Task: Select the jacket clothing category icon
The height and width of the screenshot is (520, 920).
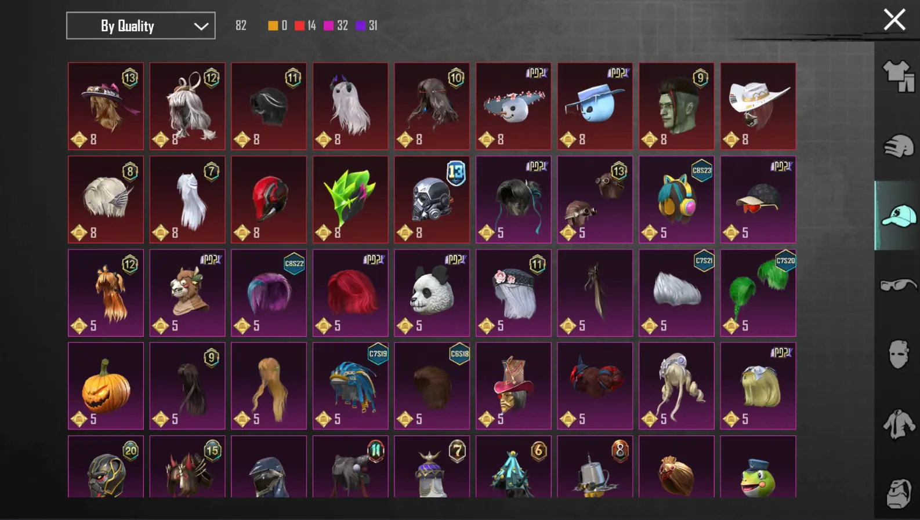Action: (898, 424)
